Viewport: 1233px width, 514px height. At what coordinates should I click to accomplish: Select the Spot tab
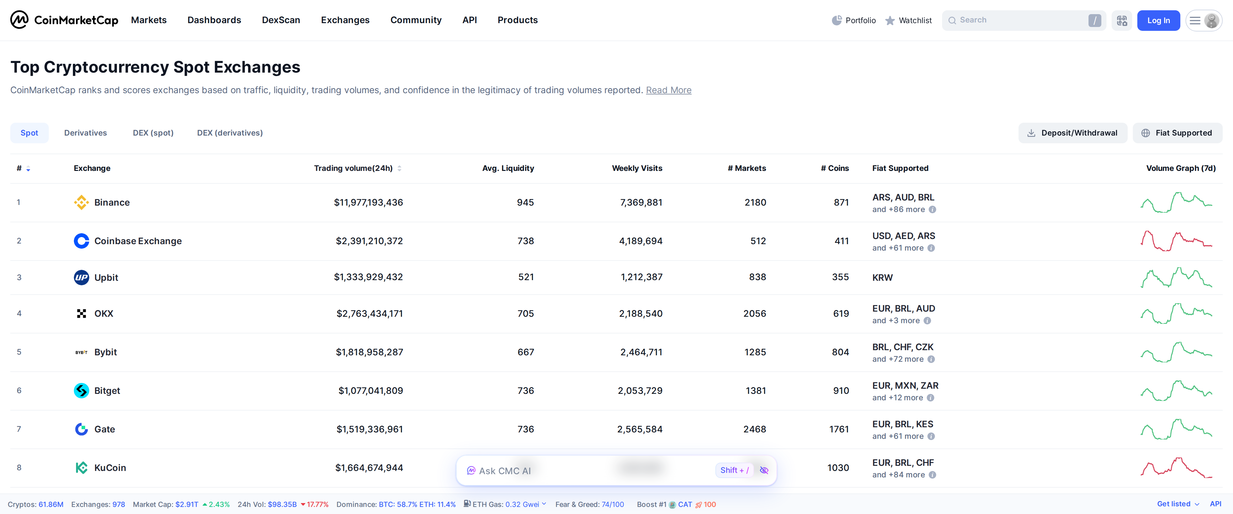pyautogui.click(x=29, y=133)
